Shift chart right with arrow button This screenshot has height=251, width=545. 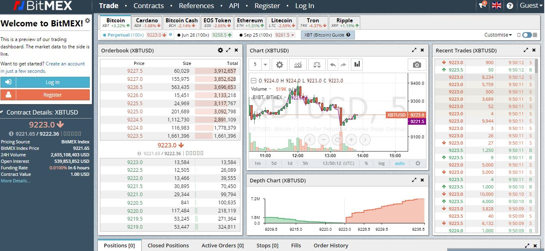pyautogui.click(x=365, y=140)
